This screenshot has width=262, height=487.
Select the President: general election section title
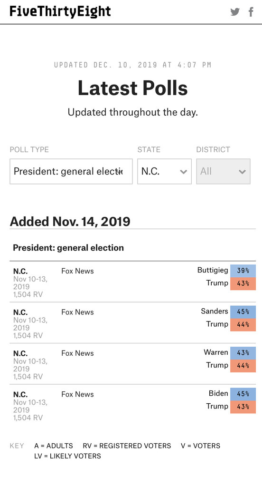[x=68, y=247]
